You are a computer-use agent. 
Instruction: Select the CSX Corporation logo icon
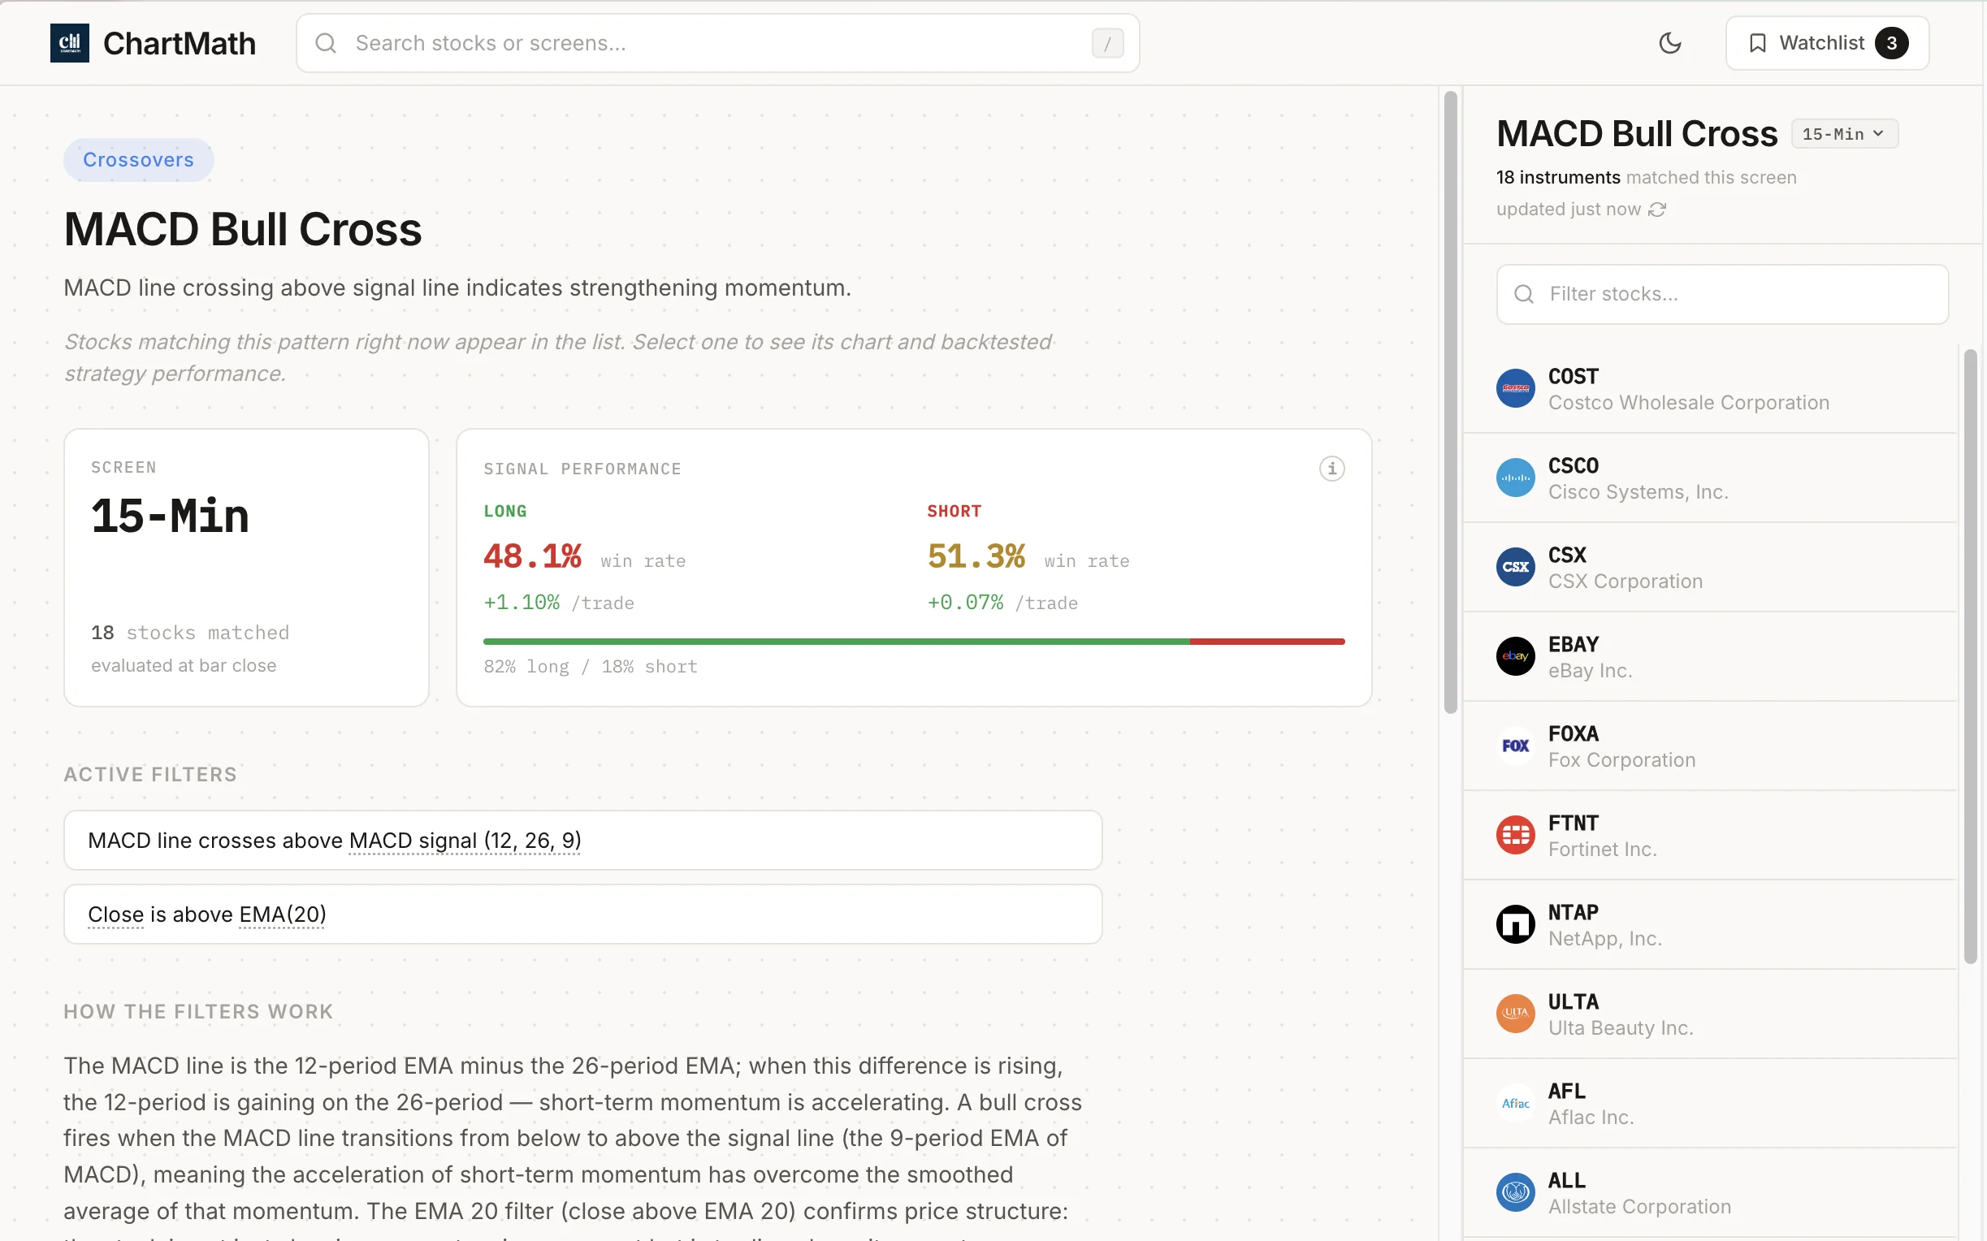click(x=1515, y=567)
